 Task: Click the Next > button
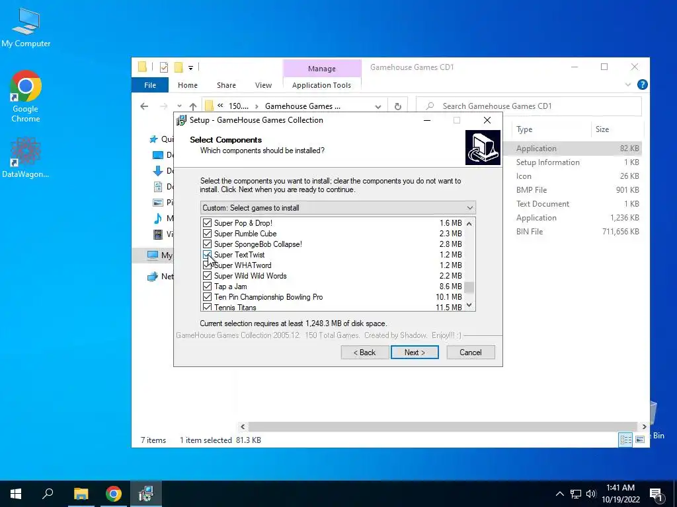click(415, 353)
